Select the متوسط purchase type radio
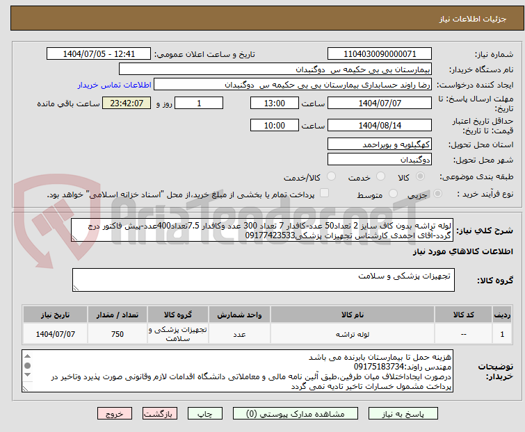This screenshot has width=525, height=432. 393,194
